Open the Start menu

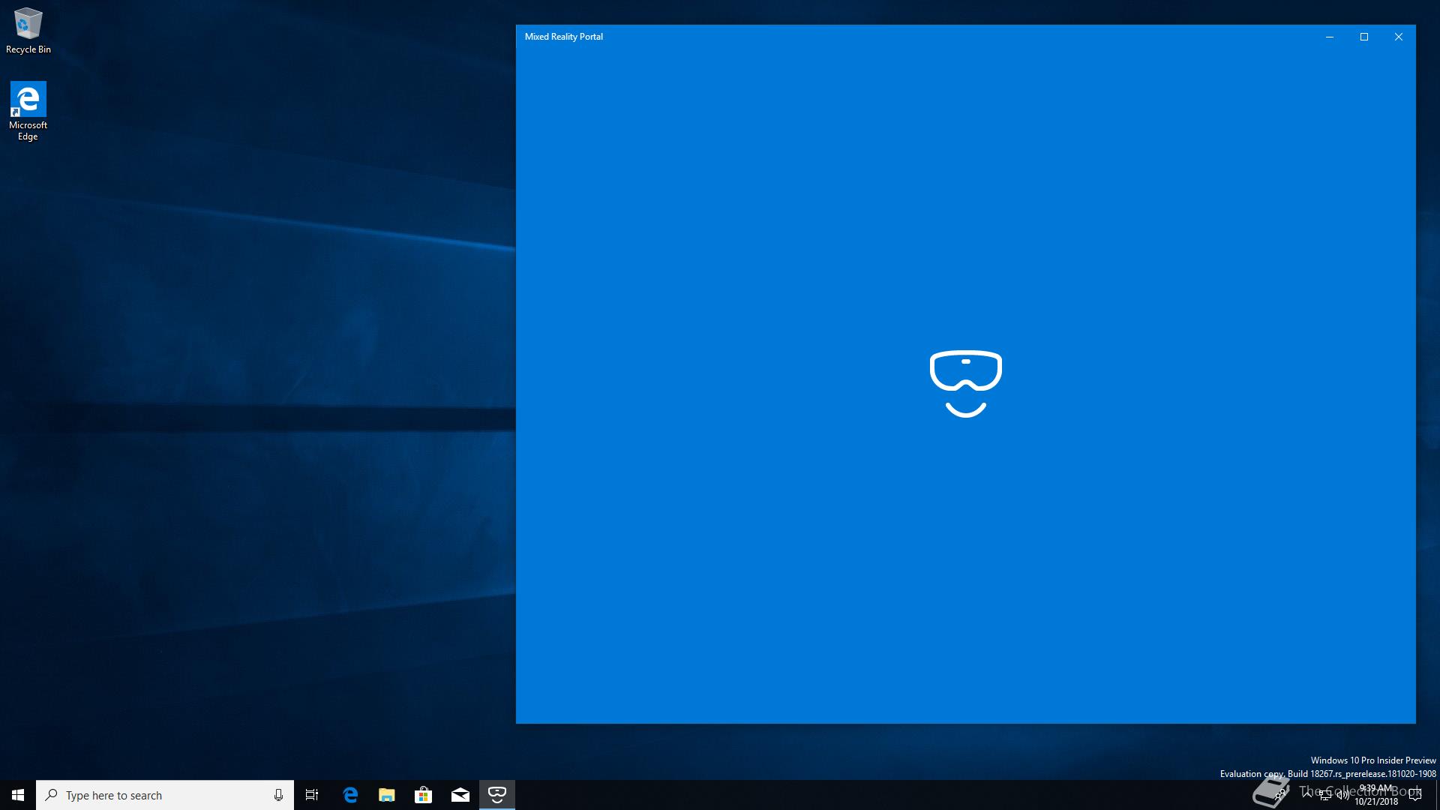tap(18, 795)
